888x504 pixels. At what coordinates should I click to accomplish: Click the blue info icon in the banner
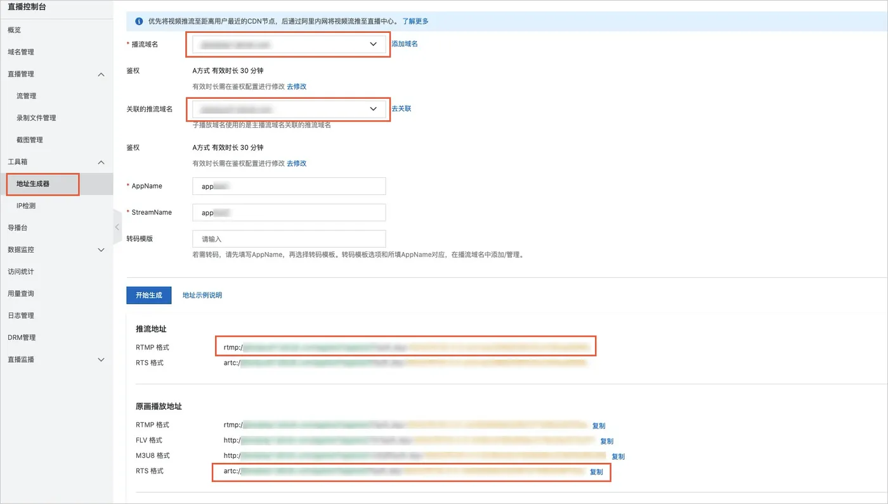tap(139, 21)
